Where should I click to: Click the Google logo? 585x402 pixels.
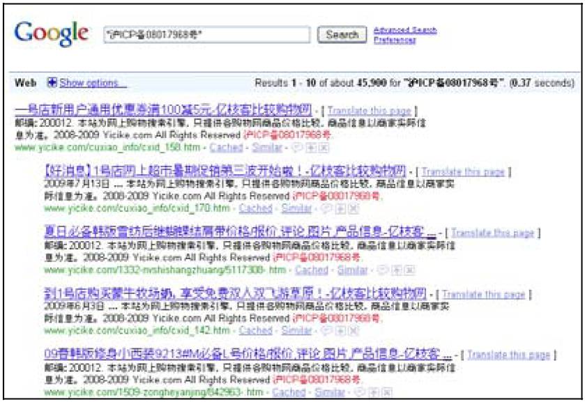point(52,33)
